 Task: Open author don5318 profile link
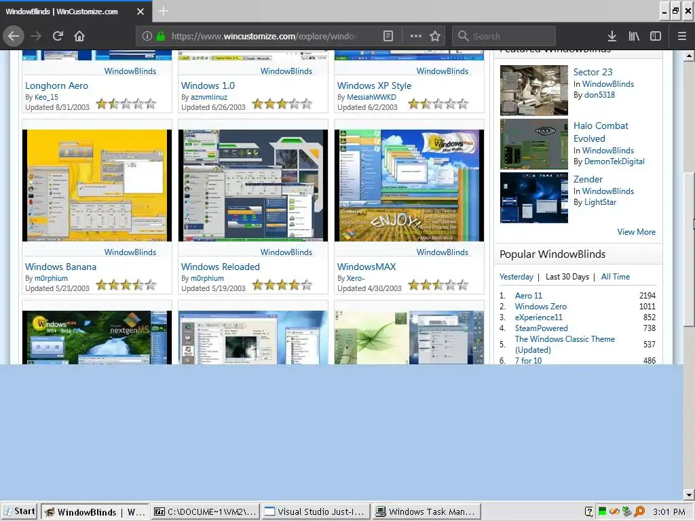pos(599,95)
